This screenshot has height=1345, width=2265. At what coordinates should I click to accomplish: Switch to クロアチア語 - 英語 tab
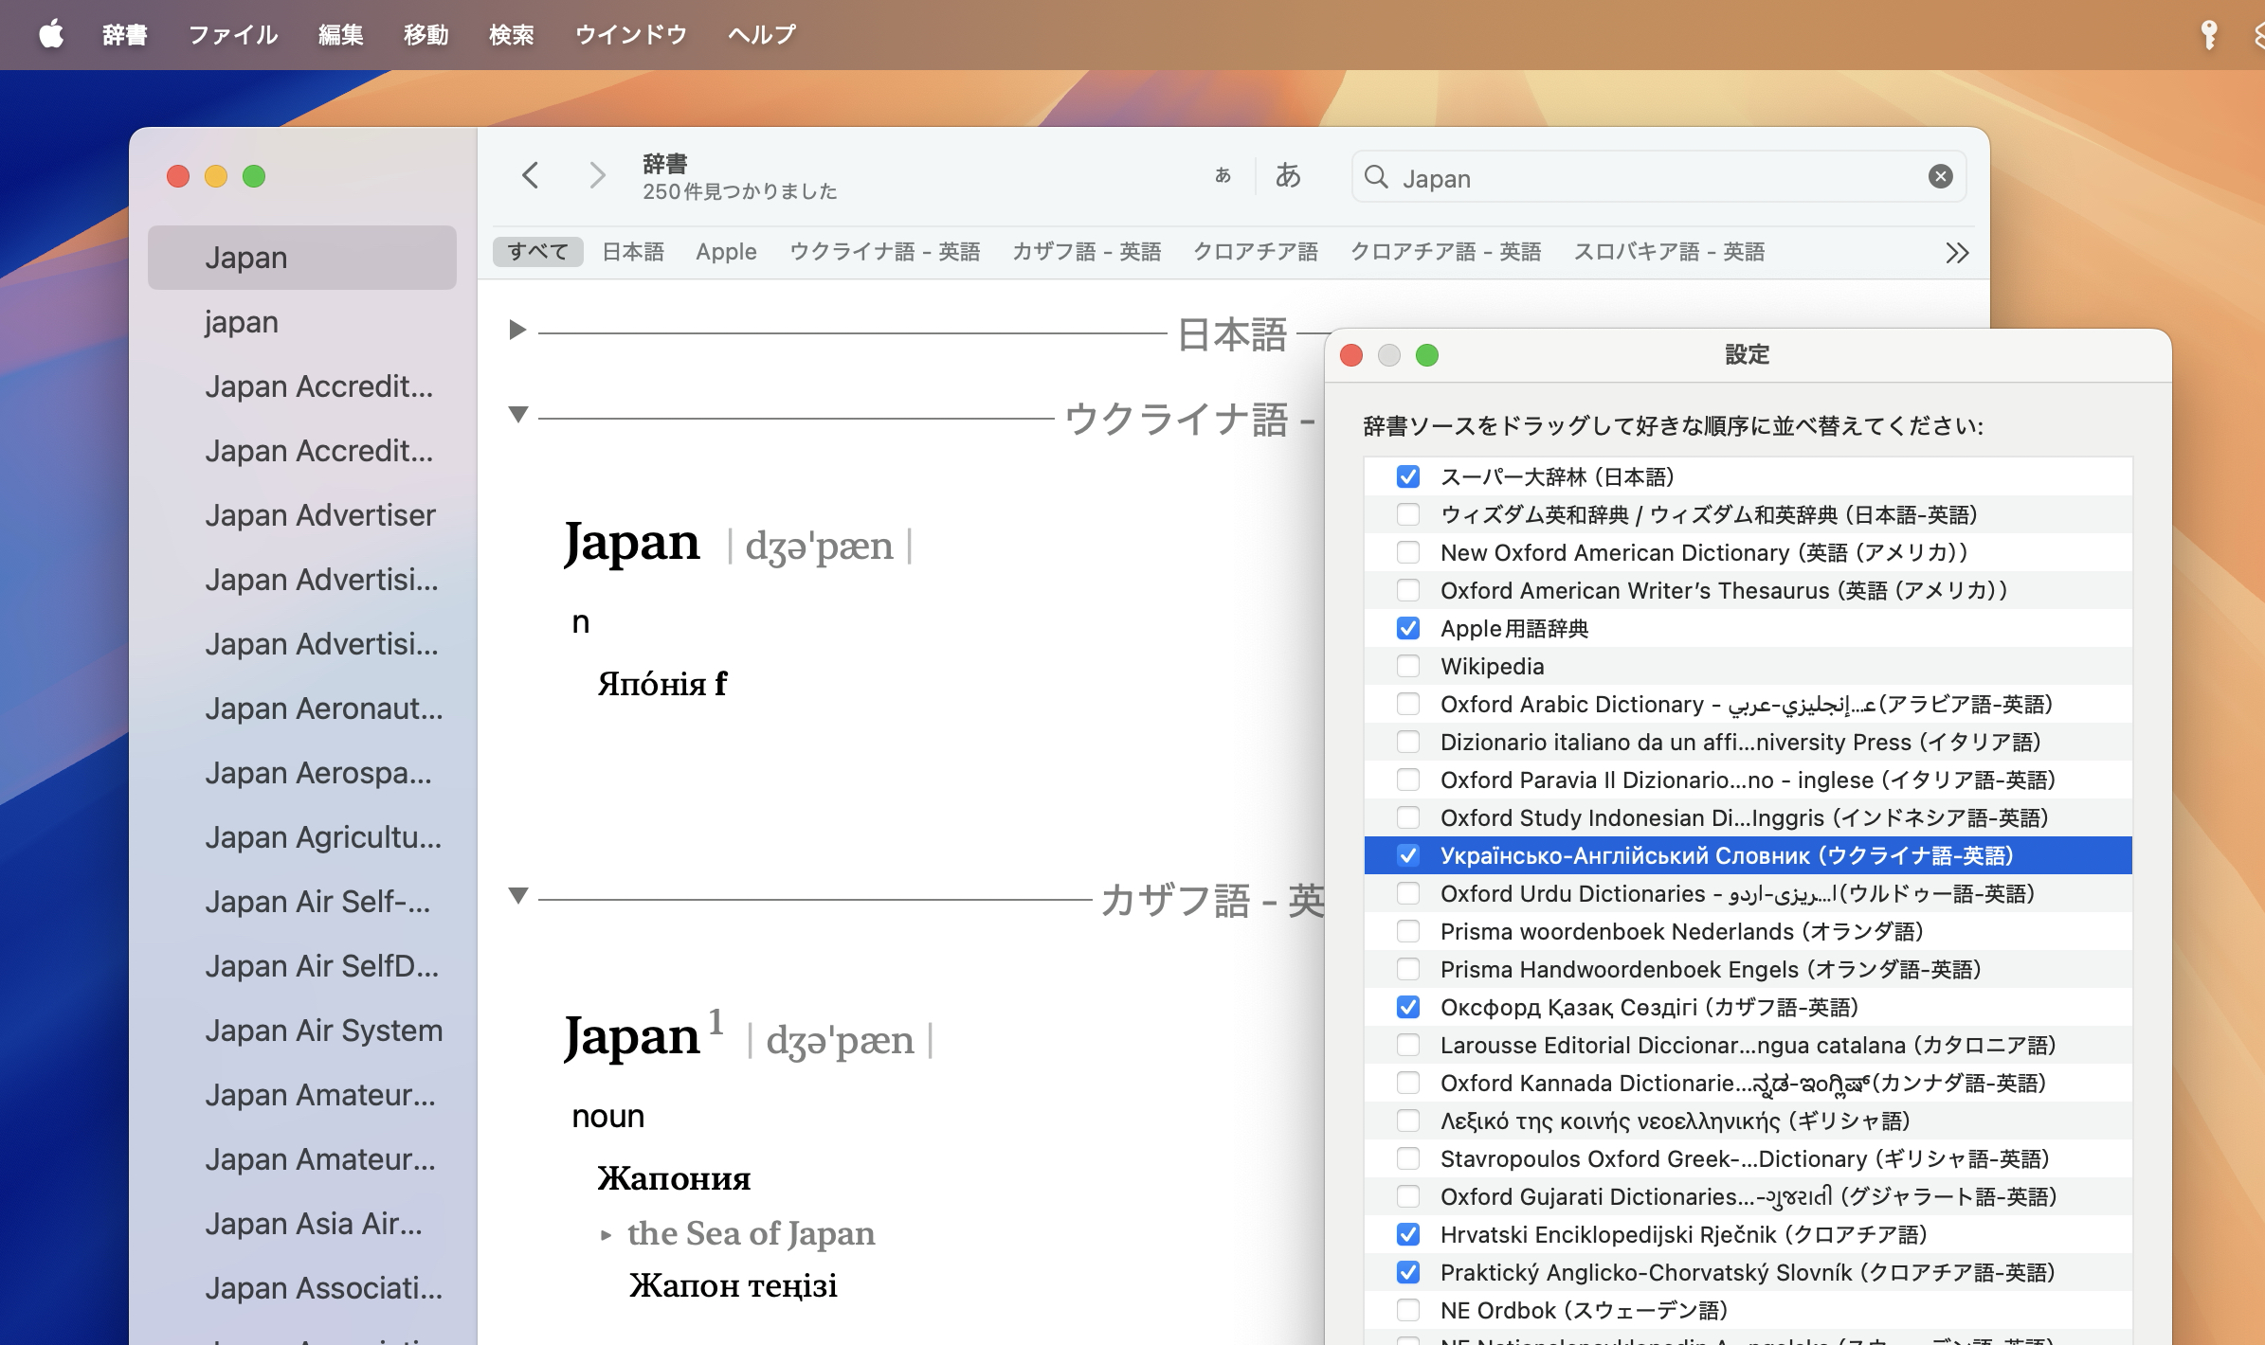point(1445,252)
